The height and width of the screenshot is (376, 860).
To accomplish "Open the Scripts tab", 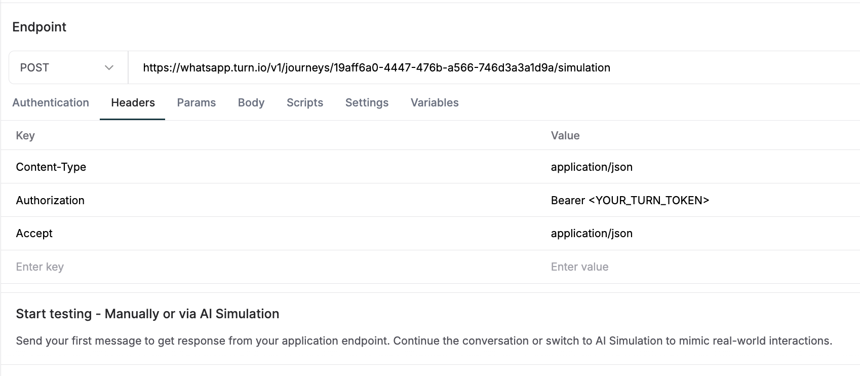I will tap(305, 102).
